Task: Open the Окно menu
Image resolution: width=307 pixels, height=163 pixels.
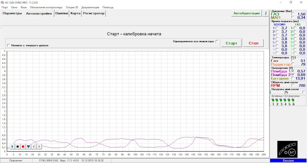Action: [x=14, y=7]
